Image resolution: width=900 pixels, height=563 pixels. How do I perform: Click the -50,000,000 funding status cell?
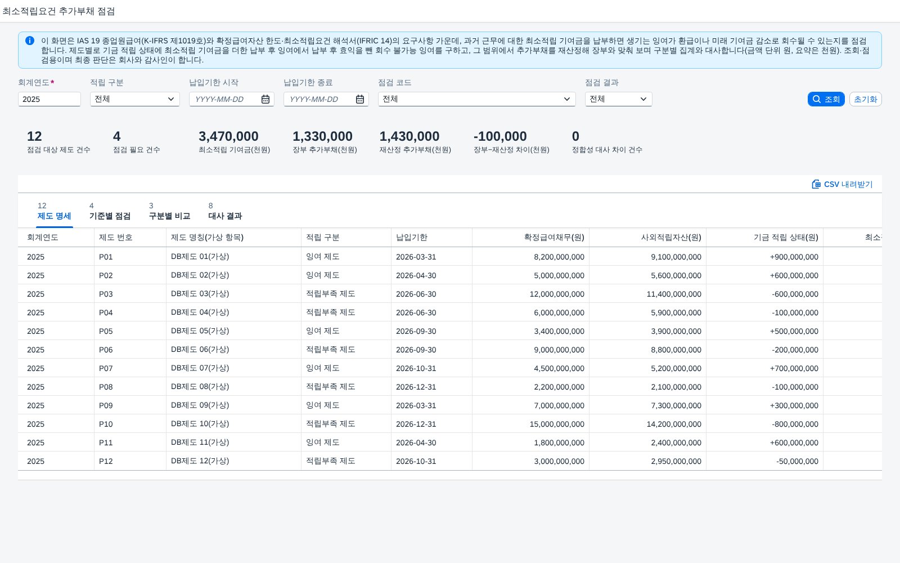(798, 461)
